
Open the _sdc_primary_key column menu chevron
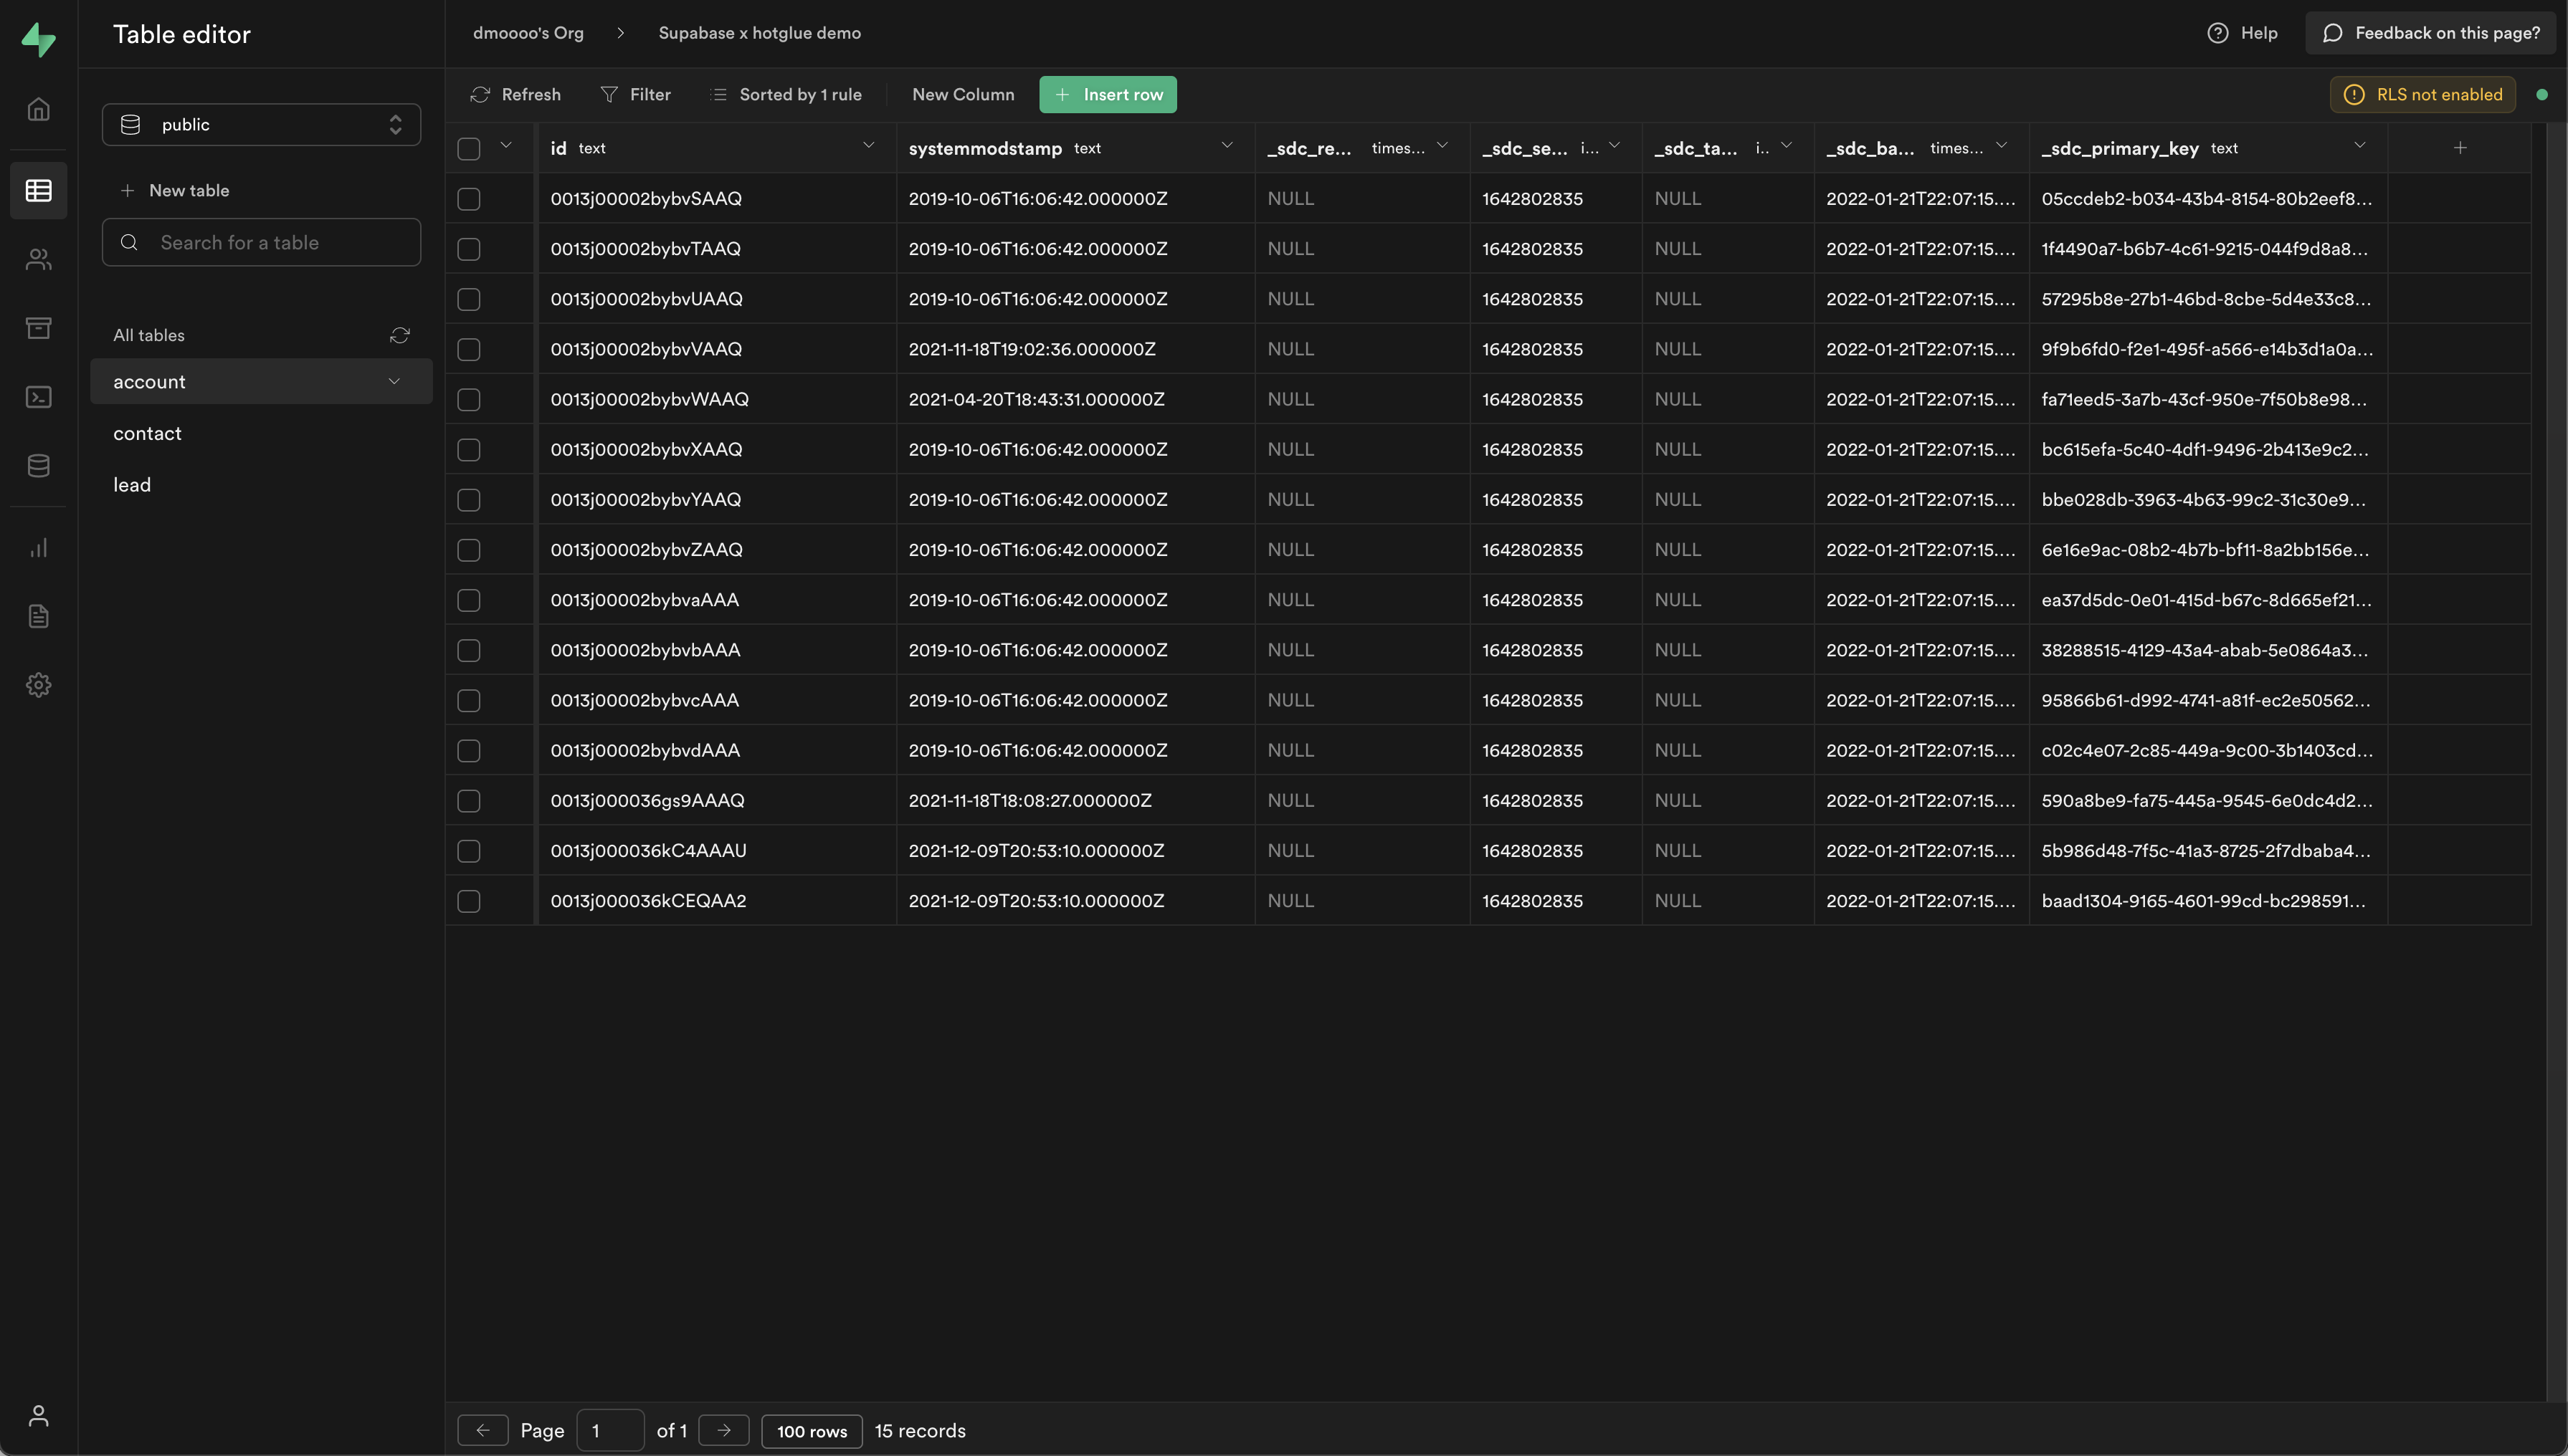coord(2359,146)
